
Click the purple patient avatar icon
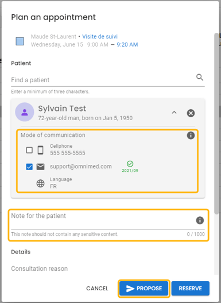tap(25, 112)
